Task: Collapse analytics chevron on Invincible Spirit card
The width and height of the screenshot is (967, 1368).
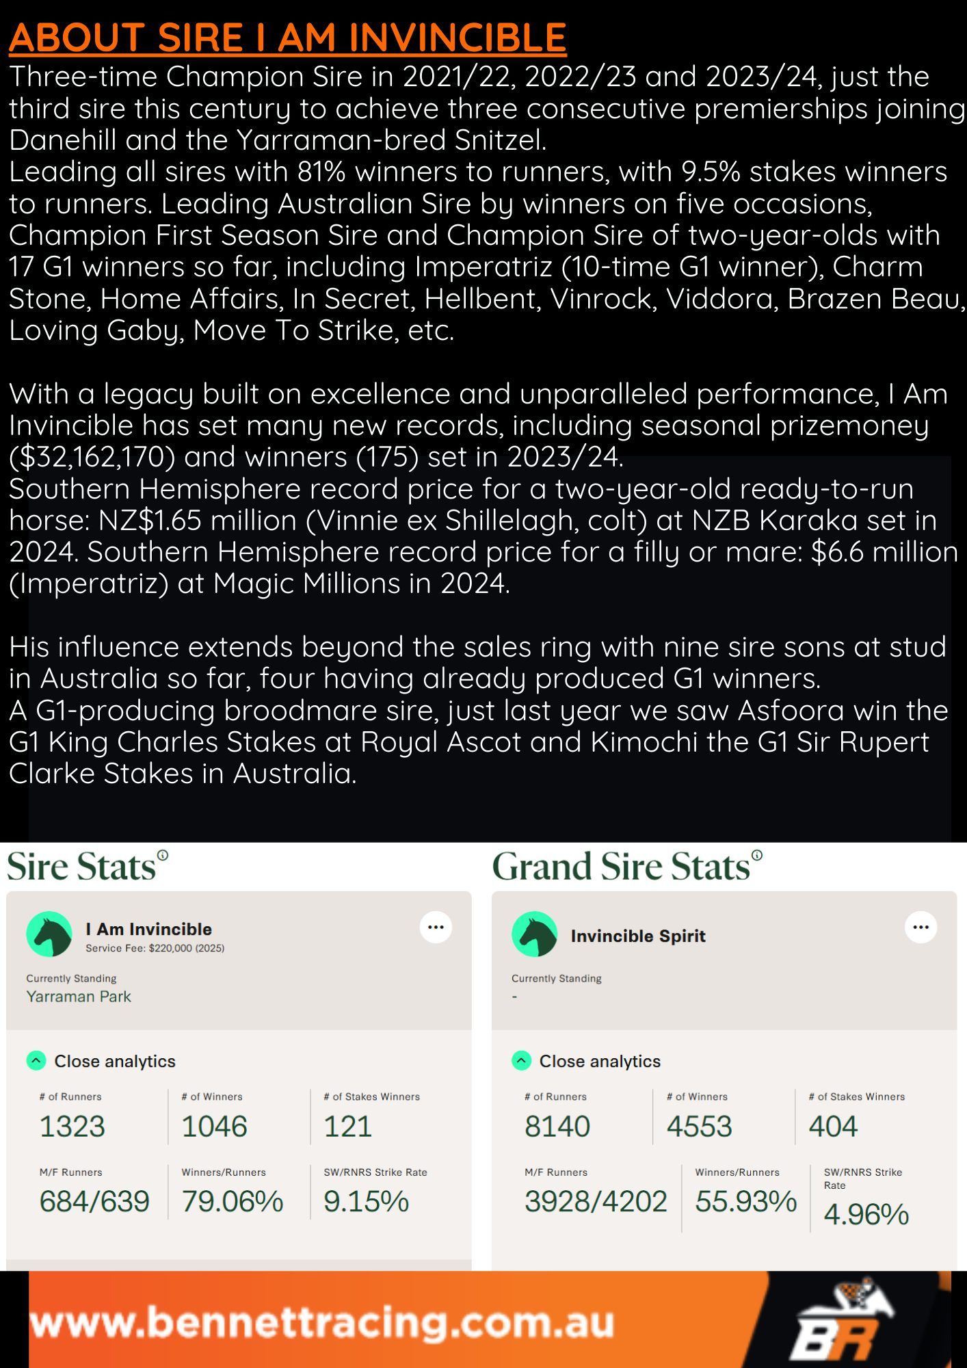Action: [x=521, y=1061]
